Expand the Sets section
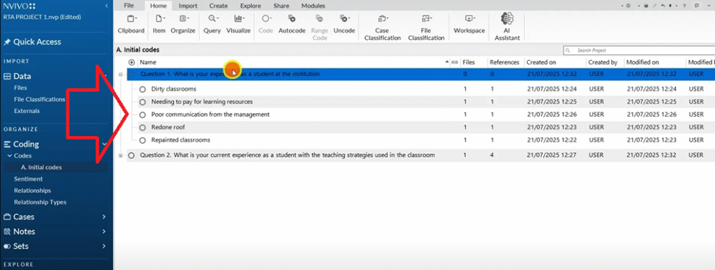This screenshot has width=715, height=270. coord(105,246)
